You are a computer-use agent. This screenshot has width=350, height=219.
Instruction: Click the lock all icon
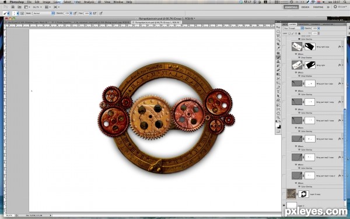299,33
